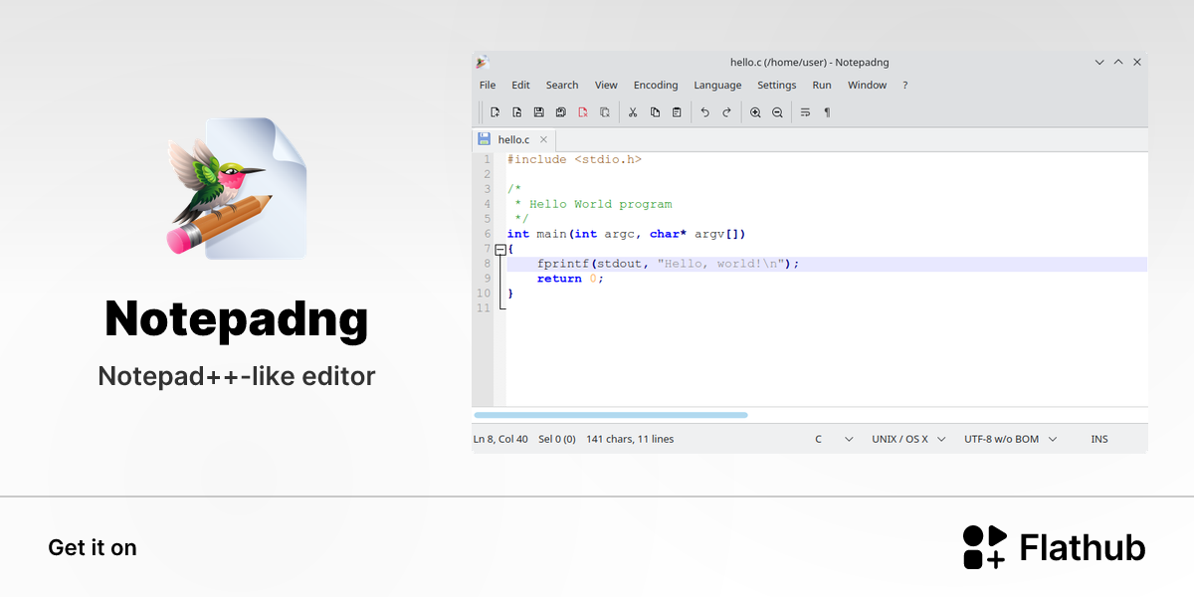
Task: Click the Copy toolbar icon
Action: pos(655,112)
